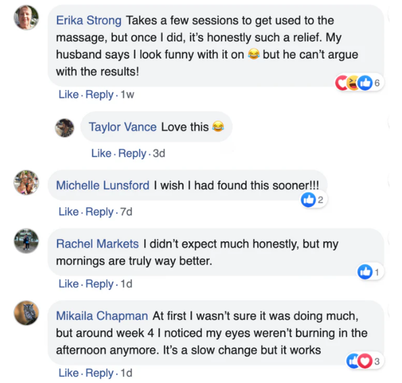Visit Taylor Vance's profile via name
Image resolution: width=402 pixels, height=383 pixels.
[x=122, y=127]
